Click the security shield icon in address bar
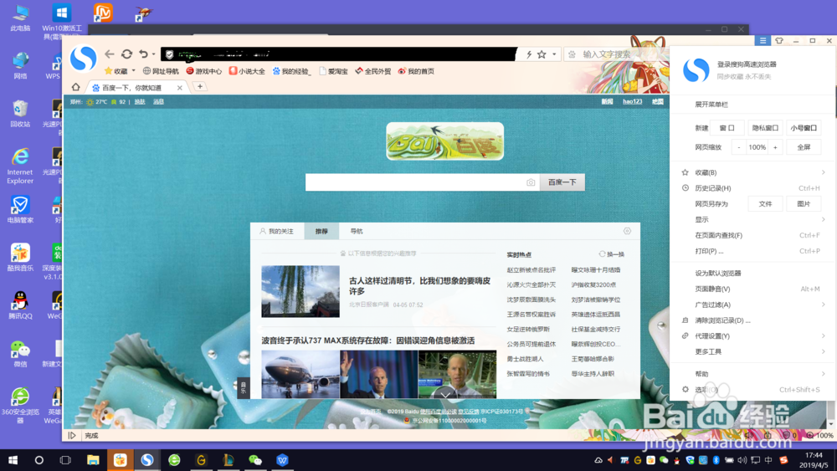 (169, 54)
